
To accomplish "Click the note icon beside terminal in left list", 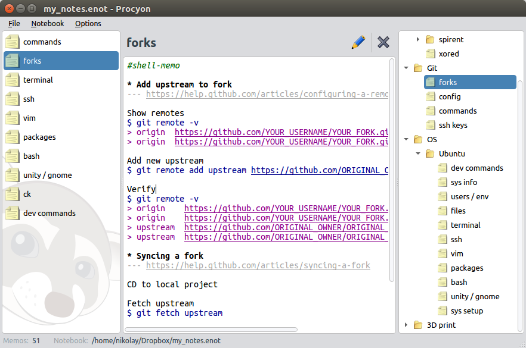I will click(x=13, y=80).
